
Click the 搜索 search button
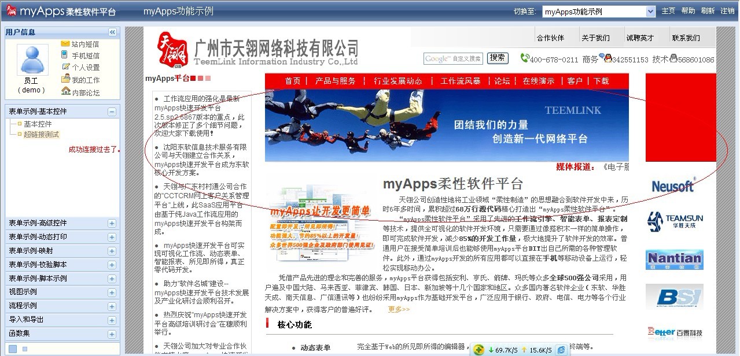pyautogui.click(x=498, y=58)
